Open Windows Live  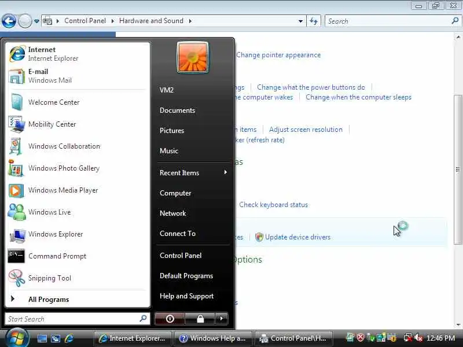[x=78, y=212]
